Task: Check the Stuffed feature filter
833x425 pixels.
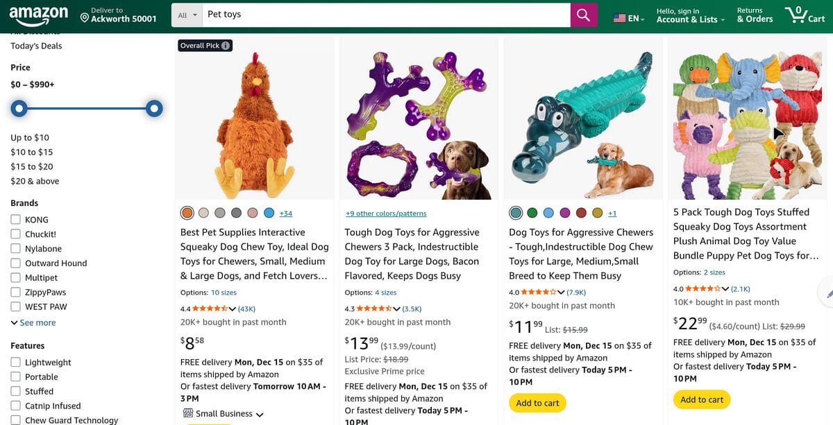Action: [x=14, y=391]
